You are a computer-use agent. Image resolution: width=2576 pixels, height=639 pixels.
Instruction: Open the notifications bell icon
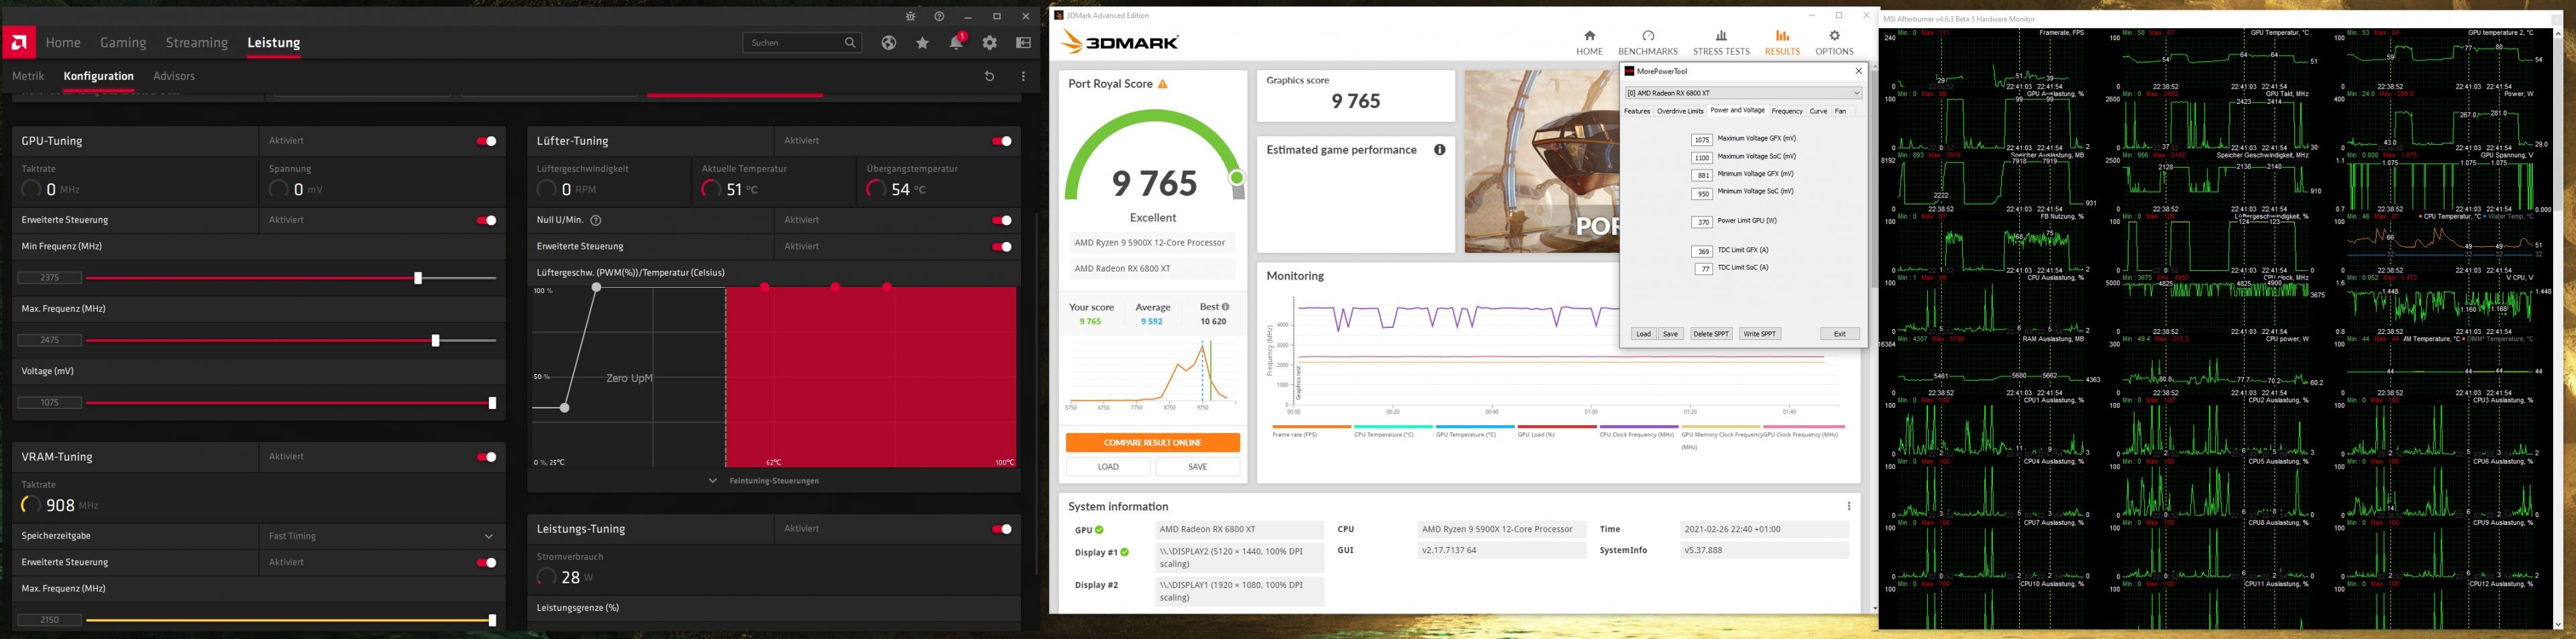(956, 42)
